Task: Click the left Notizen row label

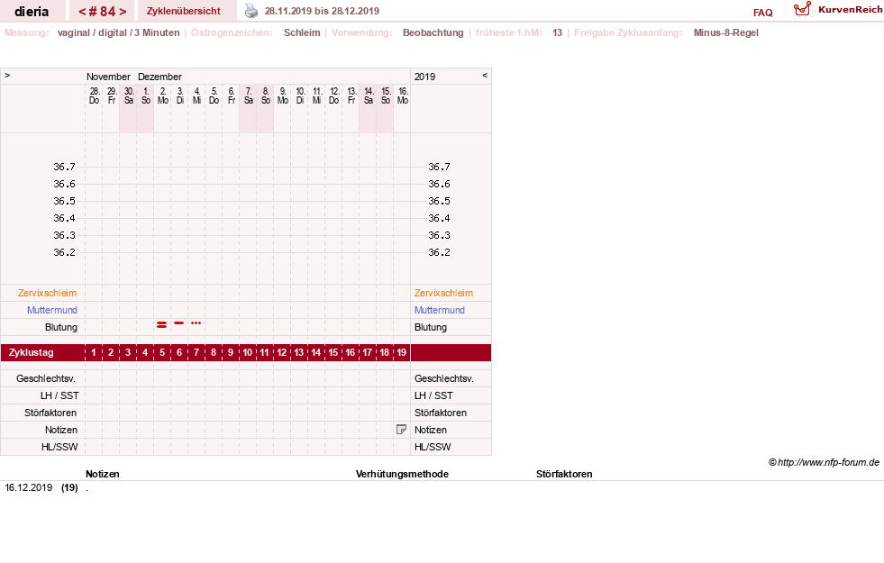Action: tap(61, 430)
